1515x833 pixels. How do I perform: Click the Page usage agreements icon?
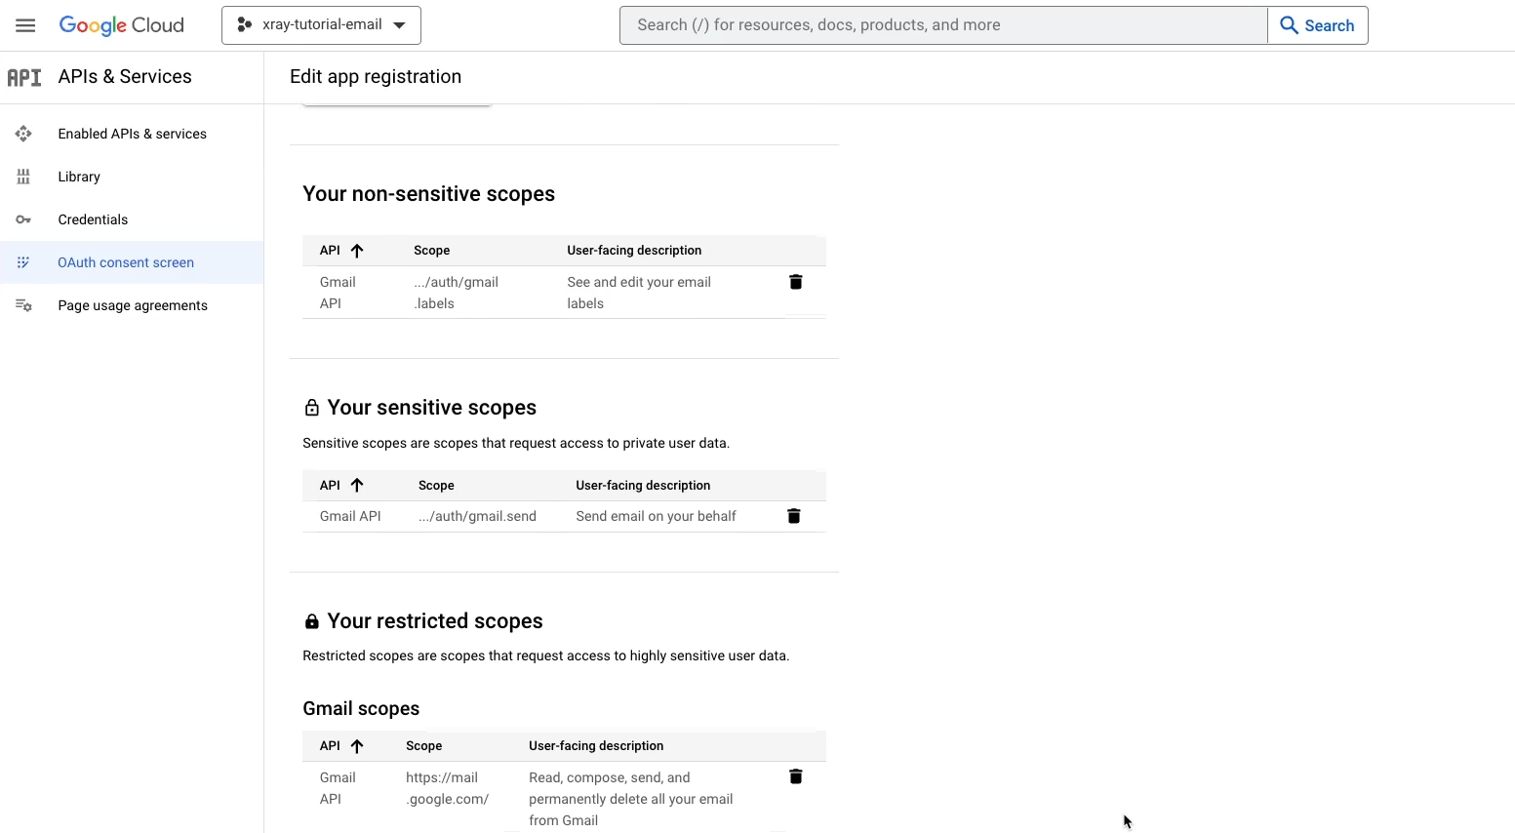(x=23, y=305)
